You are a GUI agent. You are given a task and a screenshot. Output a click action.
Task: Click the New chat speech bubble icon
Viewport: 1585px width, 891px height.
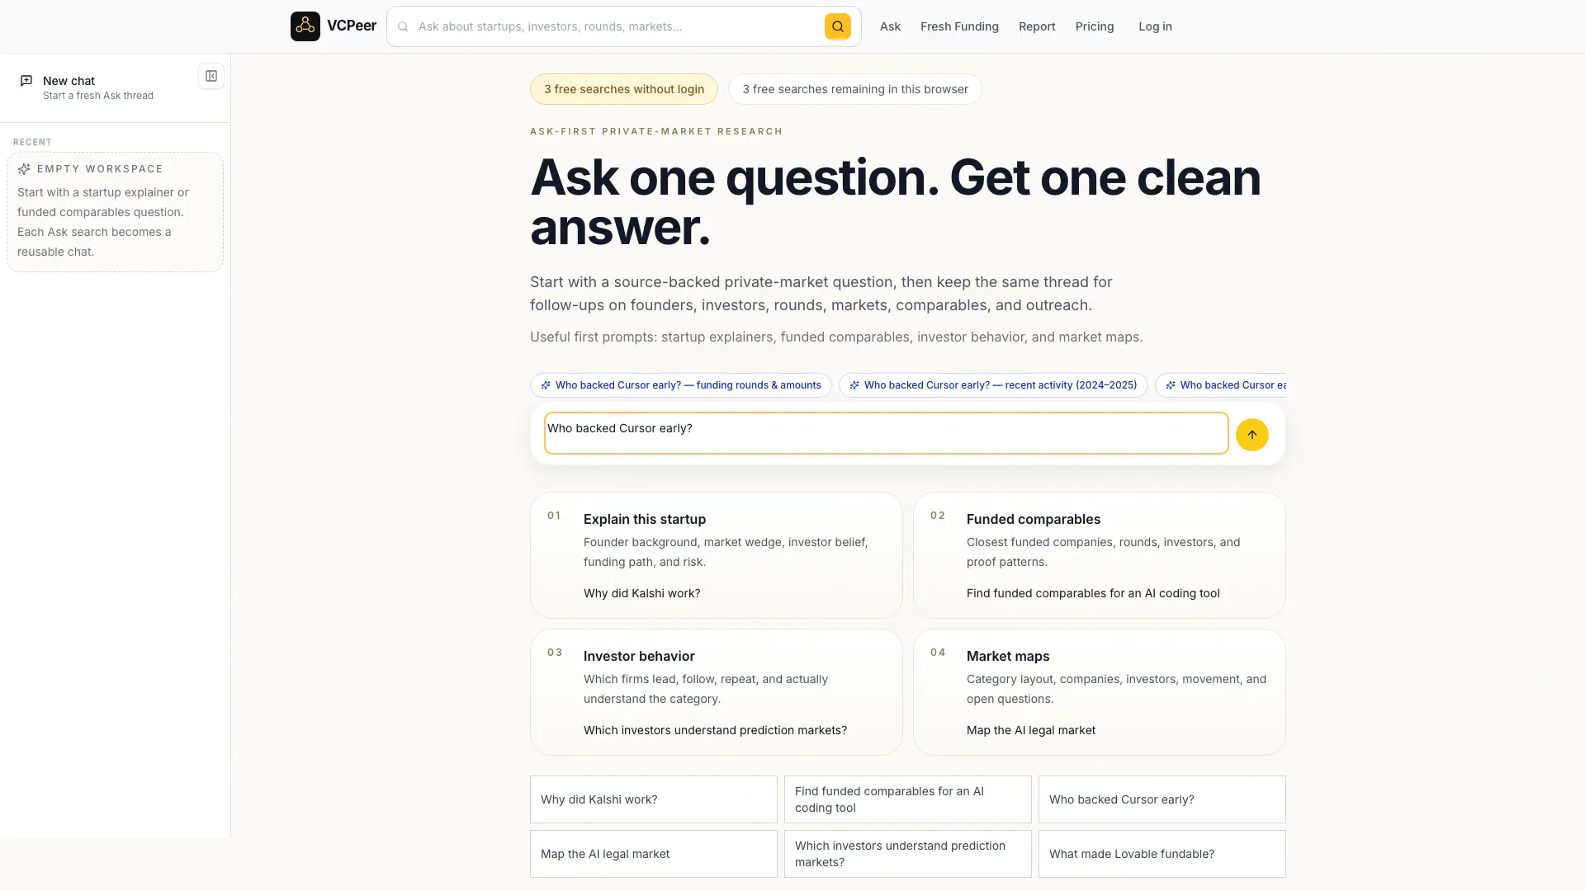pyautogui.click(x=26, y=81)
